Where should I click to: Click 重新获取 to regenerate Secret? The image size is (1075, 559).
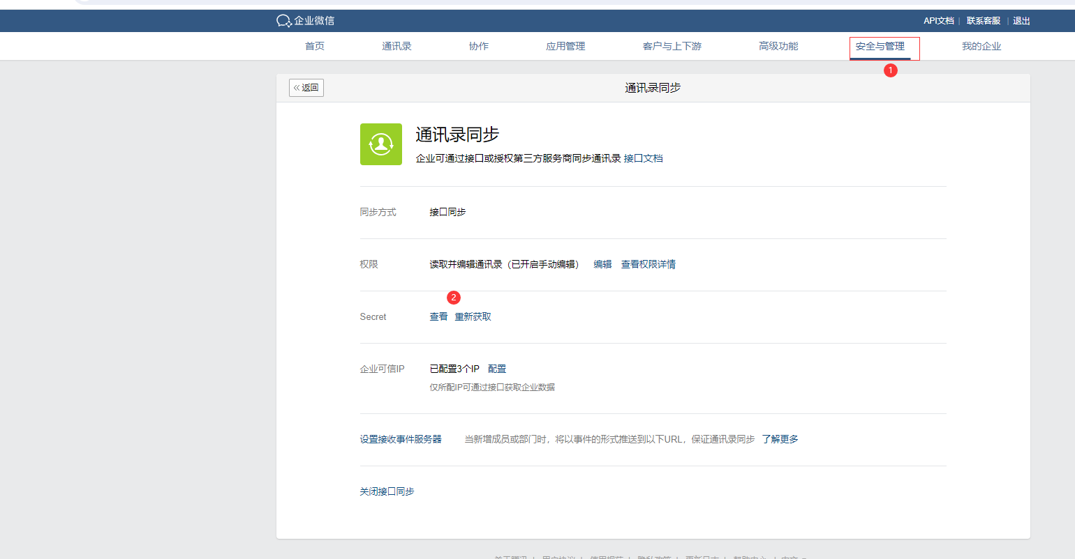(473, 316)
